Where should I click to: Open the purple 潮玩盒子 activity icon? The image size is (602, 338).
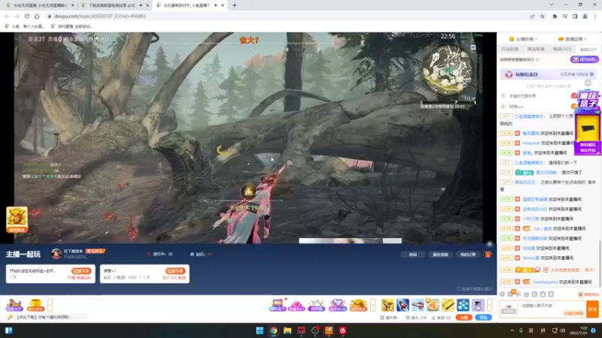point(277,305)
